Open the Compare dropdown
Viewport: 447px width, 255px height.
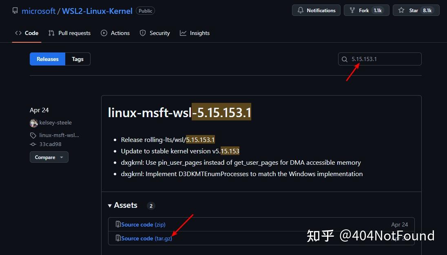49,157
